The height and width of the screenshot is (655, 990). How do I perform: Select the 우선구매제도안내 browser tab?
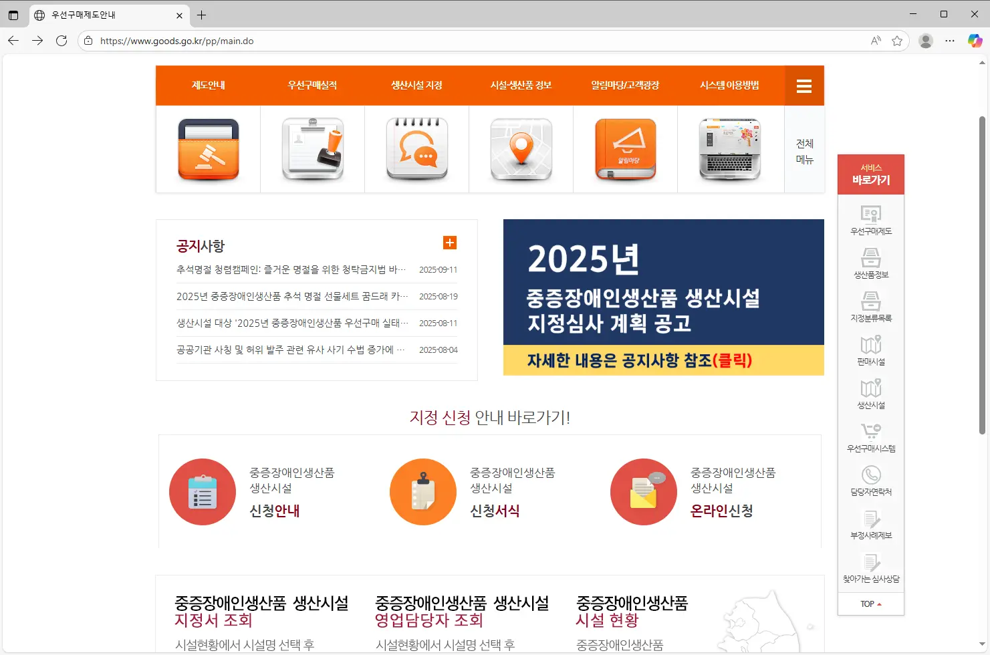pyautogui.click(x=108, y=15)
